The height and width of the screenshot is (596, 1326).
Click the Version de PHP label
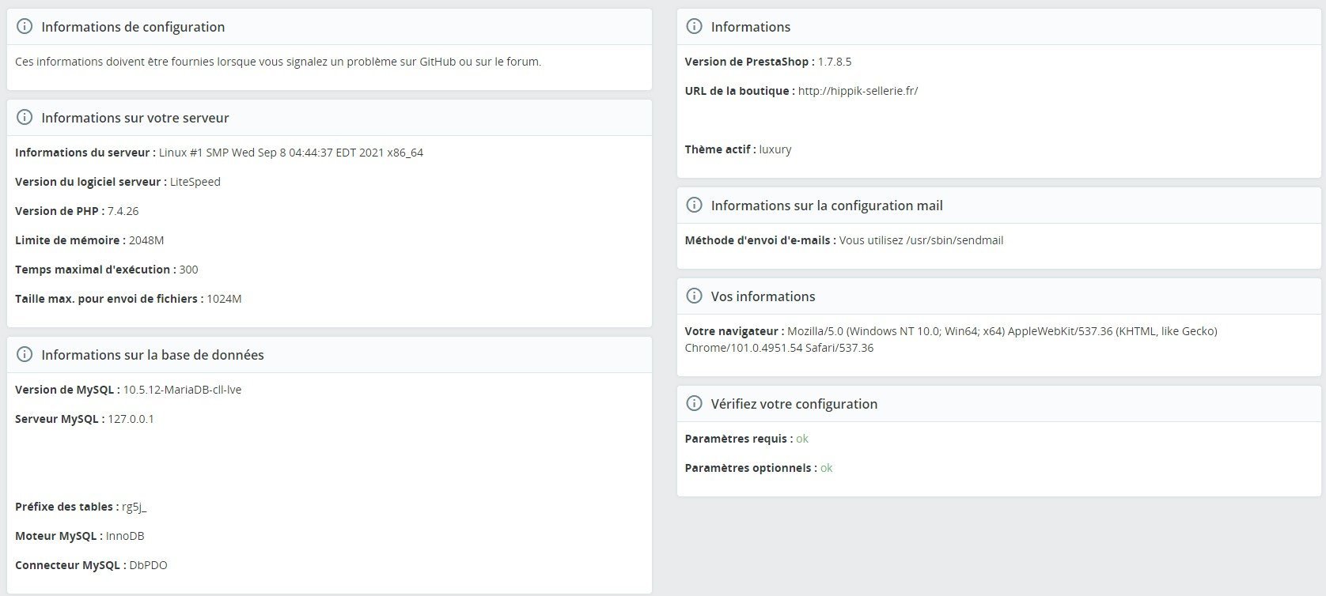[59, 211]
